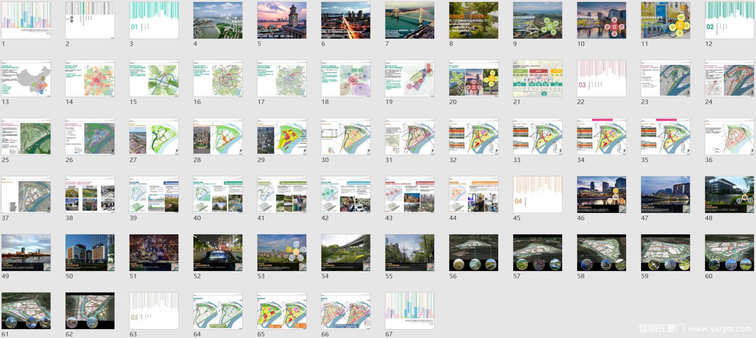Click slide 52 night canal scene thumbnail
Screen dimensions: 756x338
pos(218,253)
